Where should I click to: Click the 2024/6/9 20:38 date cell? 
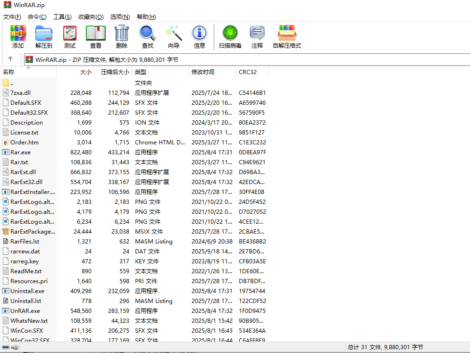point(212,241)
